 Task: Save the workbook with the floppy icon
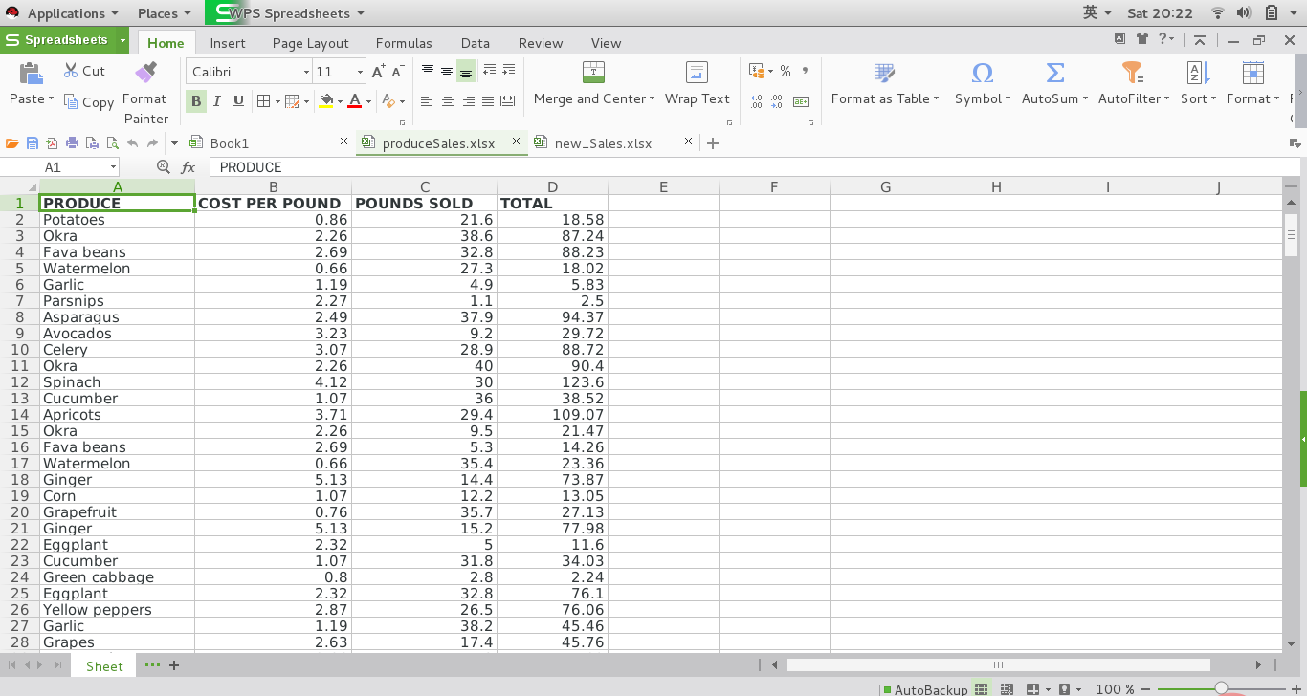pos(33,143)
